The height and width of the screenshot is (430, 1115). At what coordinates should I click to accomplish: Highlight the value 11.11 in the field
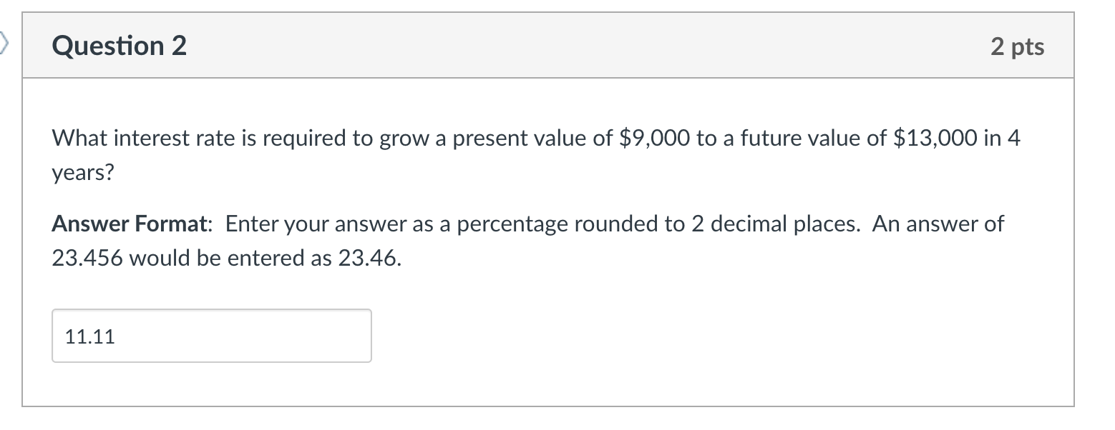tap(89, 336)
